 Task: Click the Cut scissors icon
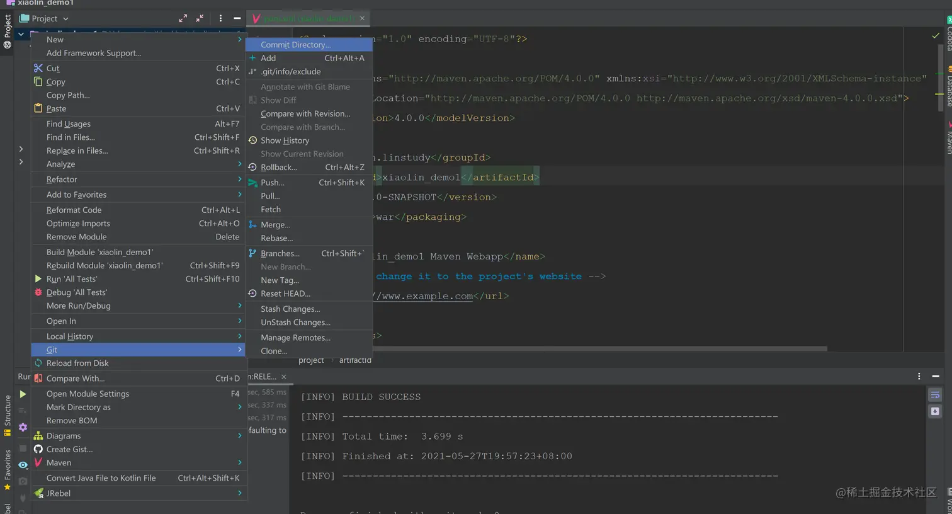click(x=38, y=68)
